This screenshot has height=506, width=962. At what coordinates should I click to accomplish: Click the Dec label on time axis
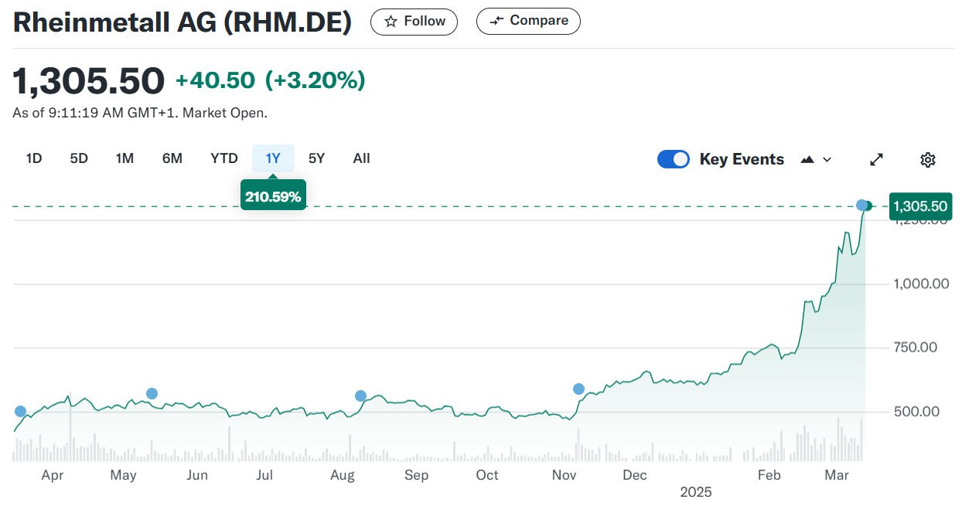635,475
